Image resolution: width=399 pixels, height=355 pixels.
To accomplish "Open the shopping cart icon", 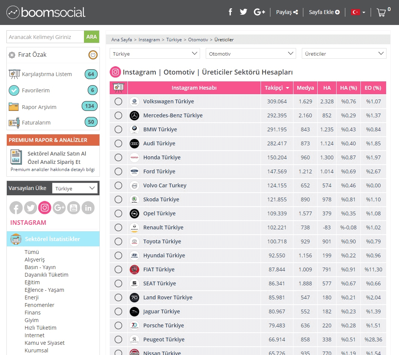I will point(381,12).
